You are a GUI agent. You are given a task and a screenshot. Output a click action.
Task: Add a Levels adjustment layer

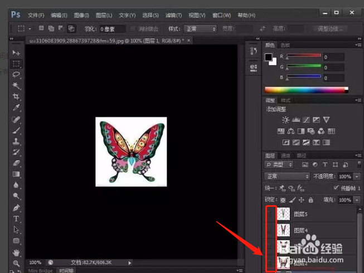click(296, 120)
